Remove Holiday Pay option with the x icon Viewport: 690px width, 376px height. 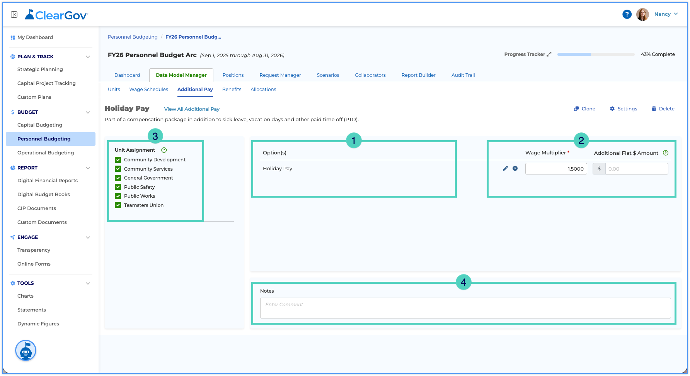pyautogui.click(x=515, y=168)
